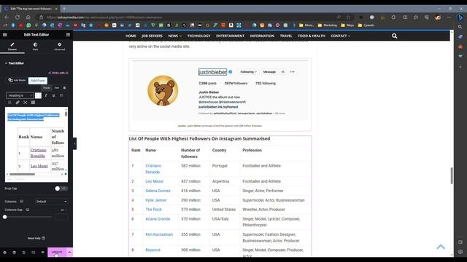Open the History icon in bottom bar

[x=23, y=253]
